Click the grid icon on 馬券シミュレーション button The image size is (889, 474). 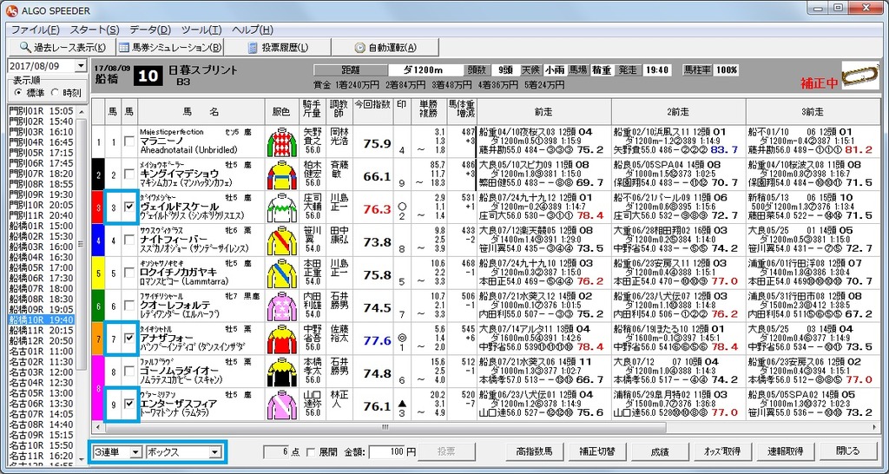point(124,47)
